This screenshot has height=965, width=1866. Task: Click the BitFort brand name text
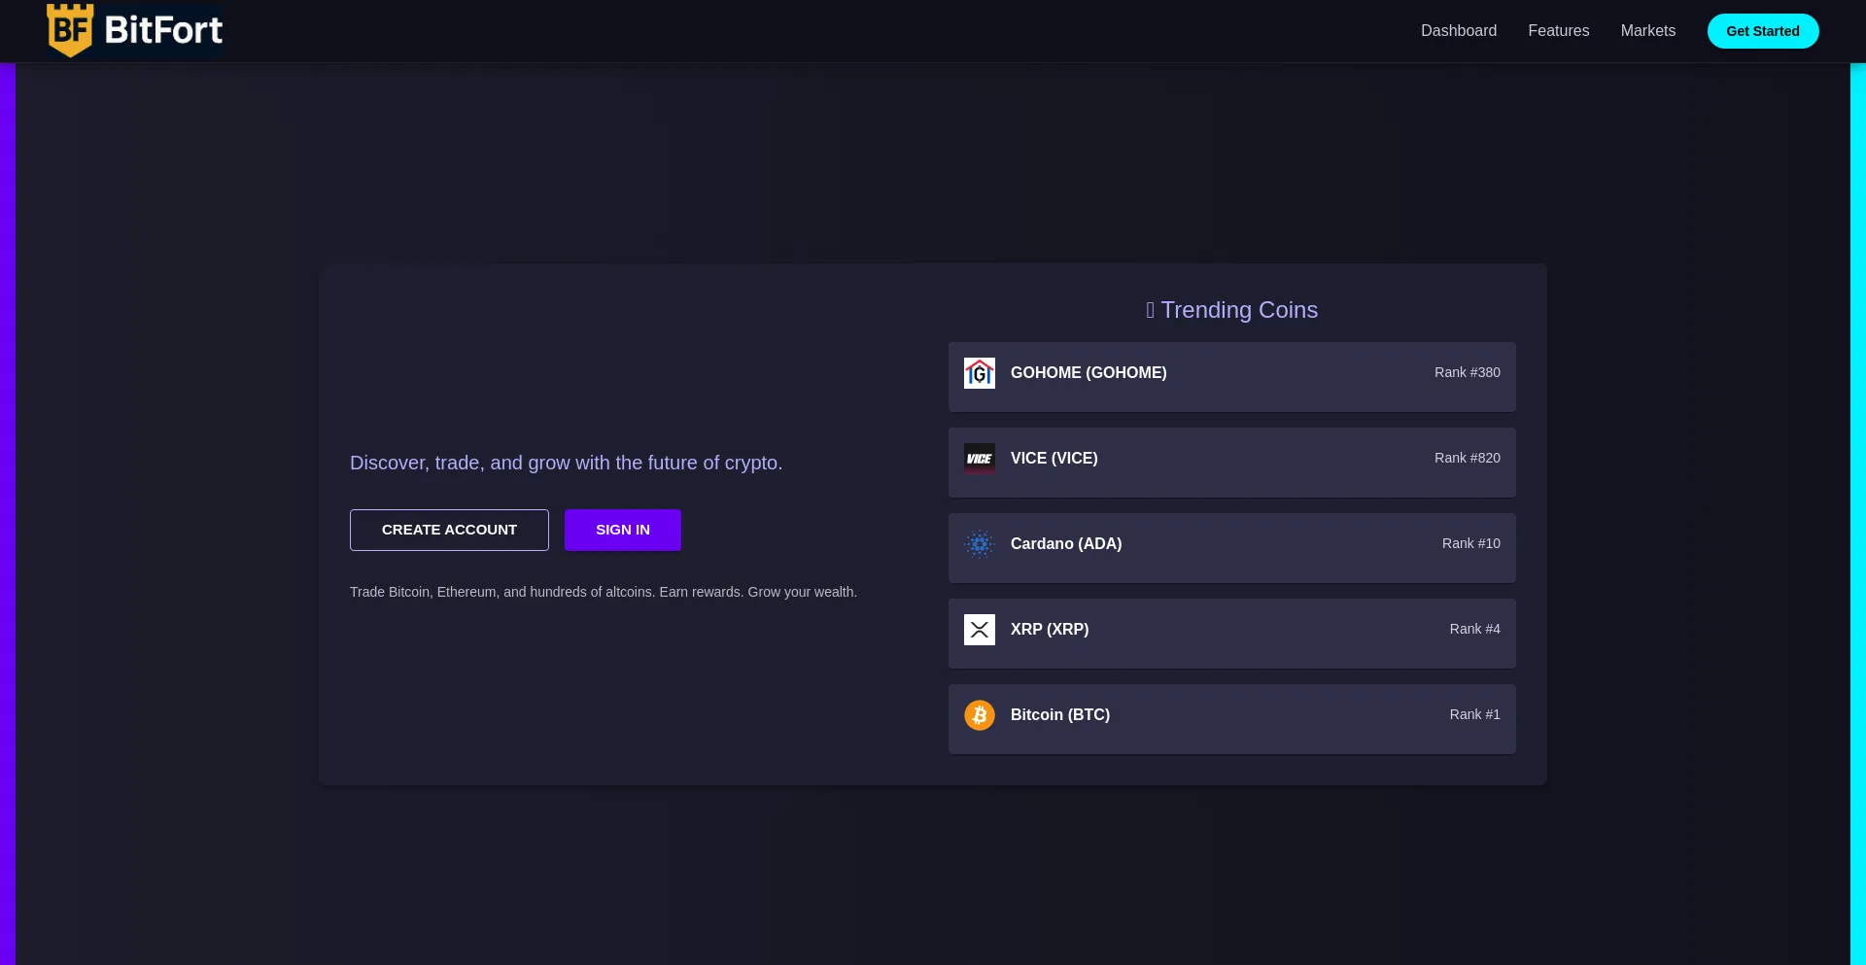pyautogui.click(x=163, y=30)
